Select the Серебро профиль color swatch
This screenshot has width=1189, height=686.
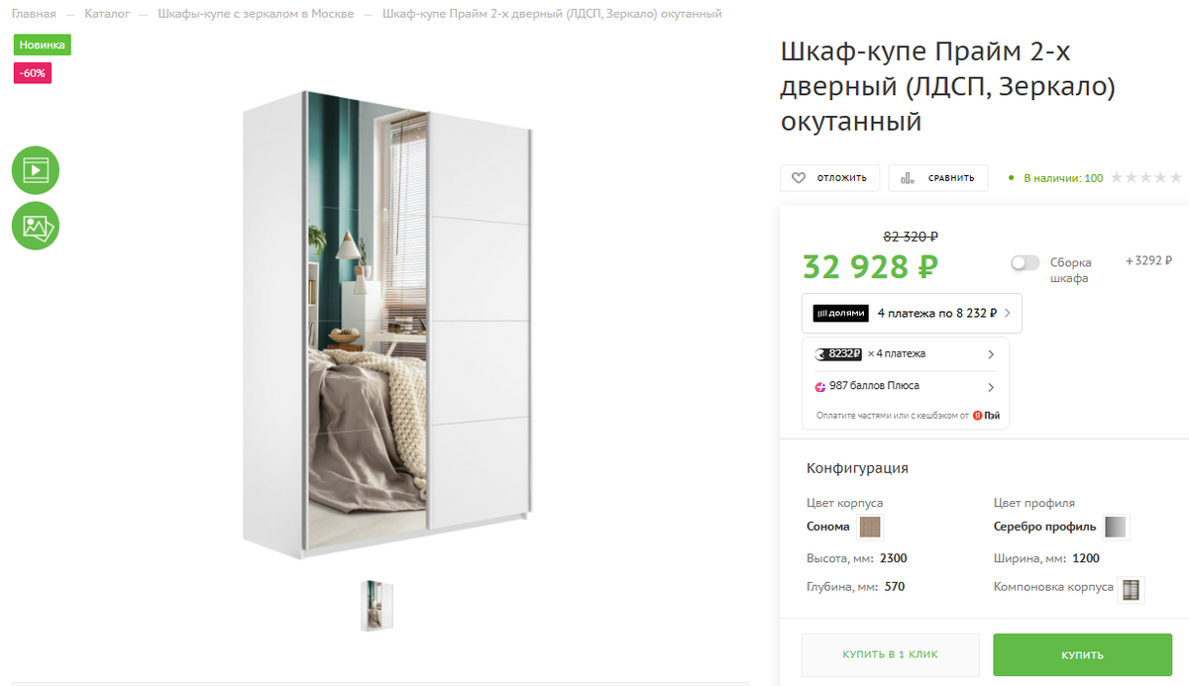tap(1117, 527)
